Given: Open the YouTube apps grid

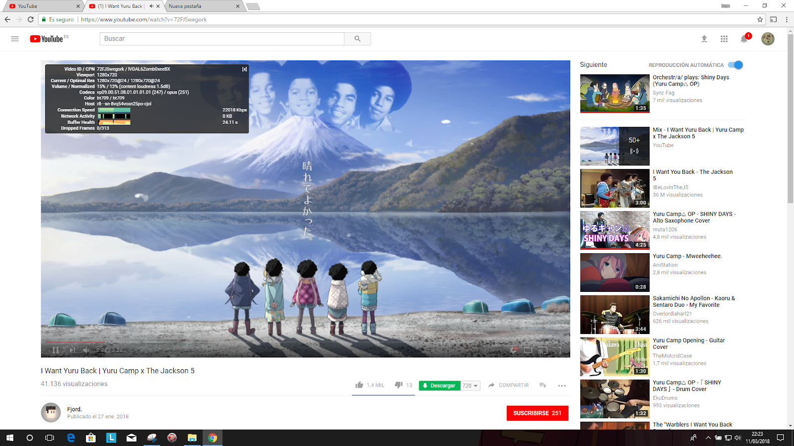Looking at the screenshot, I should [724, 39].
